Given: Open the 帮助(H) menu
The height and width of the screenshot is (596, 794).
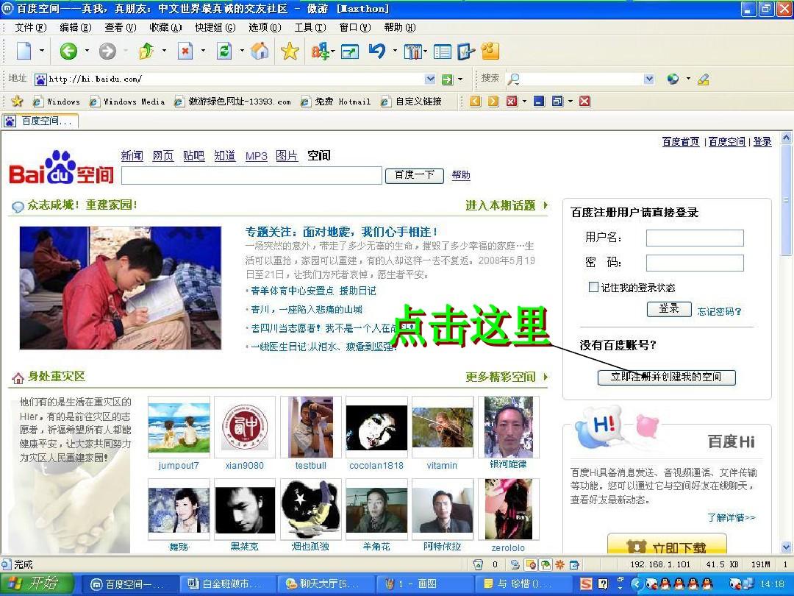Looking at the screenshot, I should [399, 27].
